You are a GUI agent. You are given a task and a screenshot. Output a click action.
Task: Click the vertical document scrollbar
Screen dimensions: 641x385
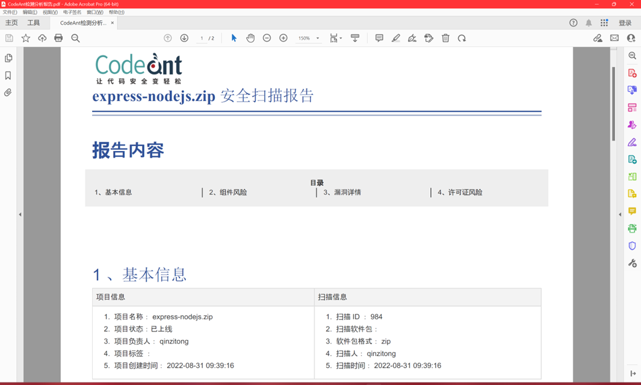[x=613, y=103]
